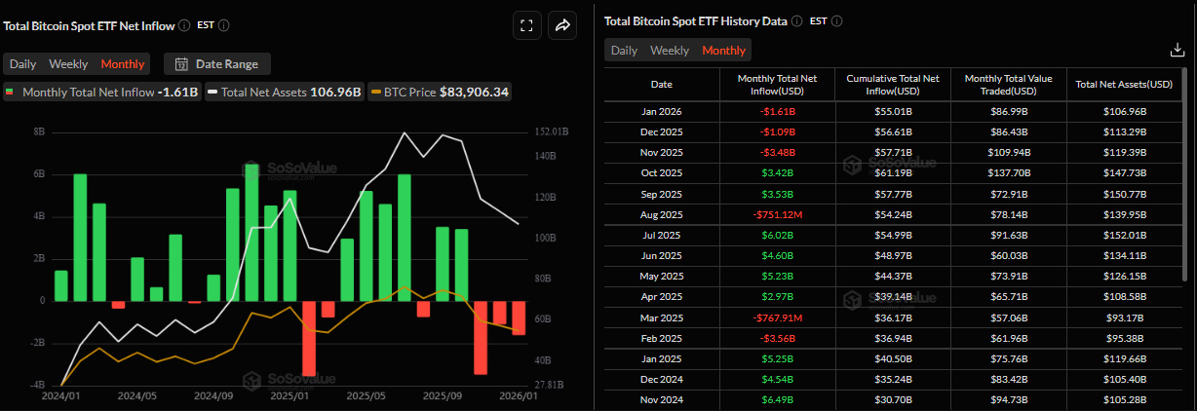Select Daily tab in history table
Screen dimensions: 1197x411
point(624,51)
